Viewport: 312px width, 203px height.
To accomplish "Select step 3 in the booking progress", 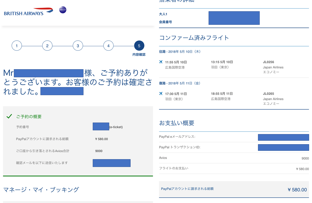I will (78, 46).
